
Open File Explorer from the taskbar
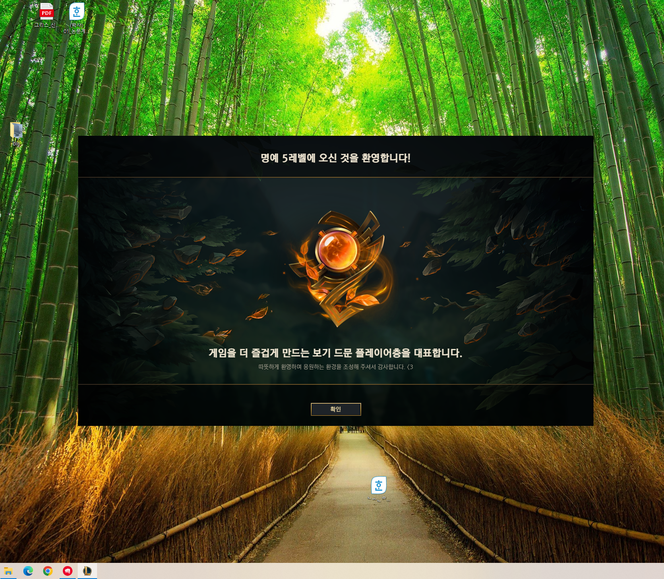8,571
